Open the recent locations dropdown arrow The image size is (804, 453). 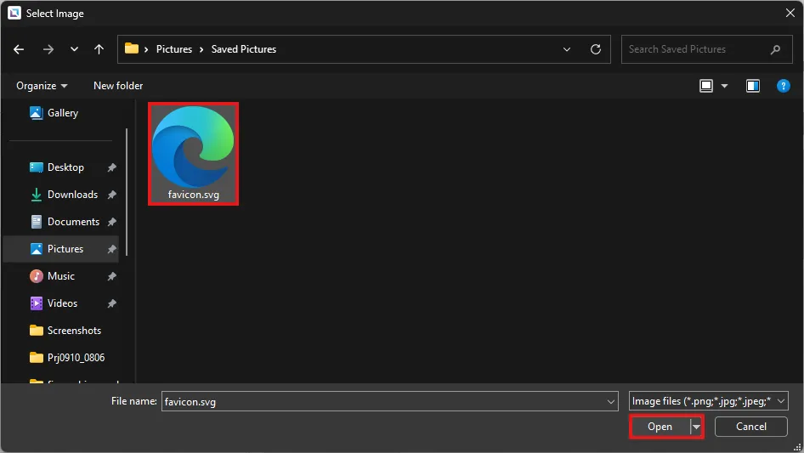tap(73, 49)
